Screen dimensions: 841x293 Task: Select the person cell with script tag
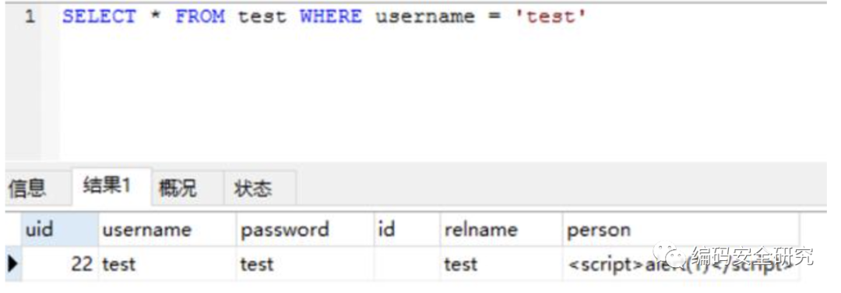pyautogui.click(x=681, y=264)
